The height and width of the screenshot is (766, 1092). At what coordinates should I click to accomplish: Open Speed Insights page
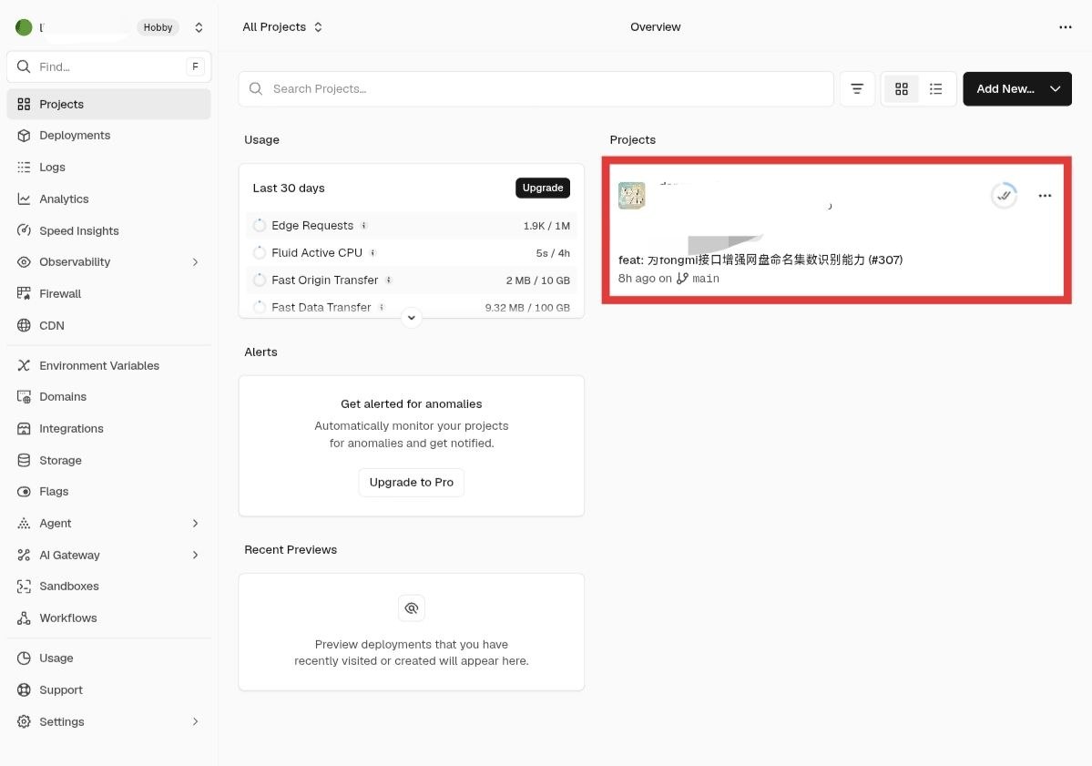(x=108, y=230)
